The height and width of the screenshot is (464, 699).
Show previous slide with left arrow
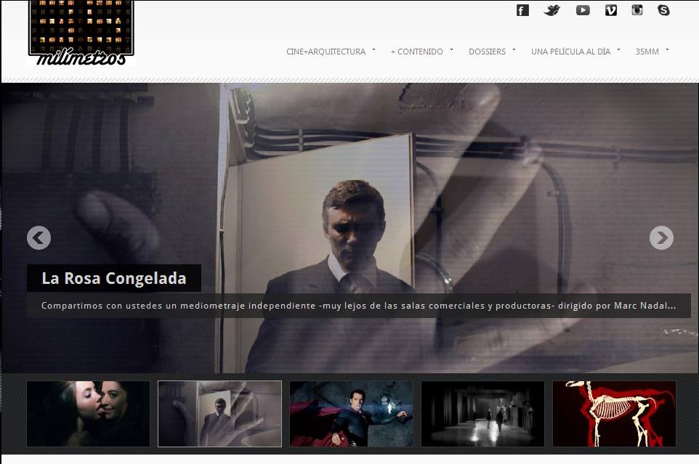[39, 237]
